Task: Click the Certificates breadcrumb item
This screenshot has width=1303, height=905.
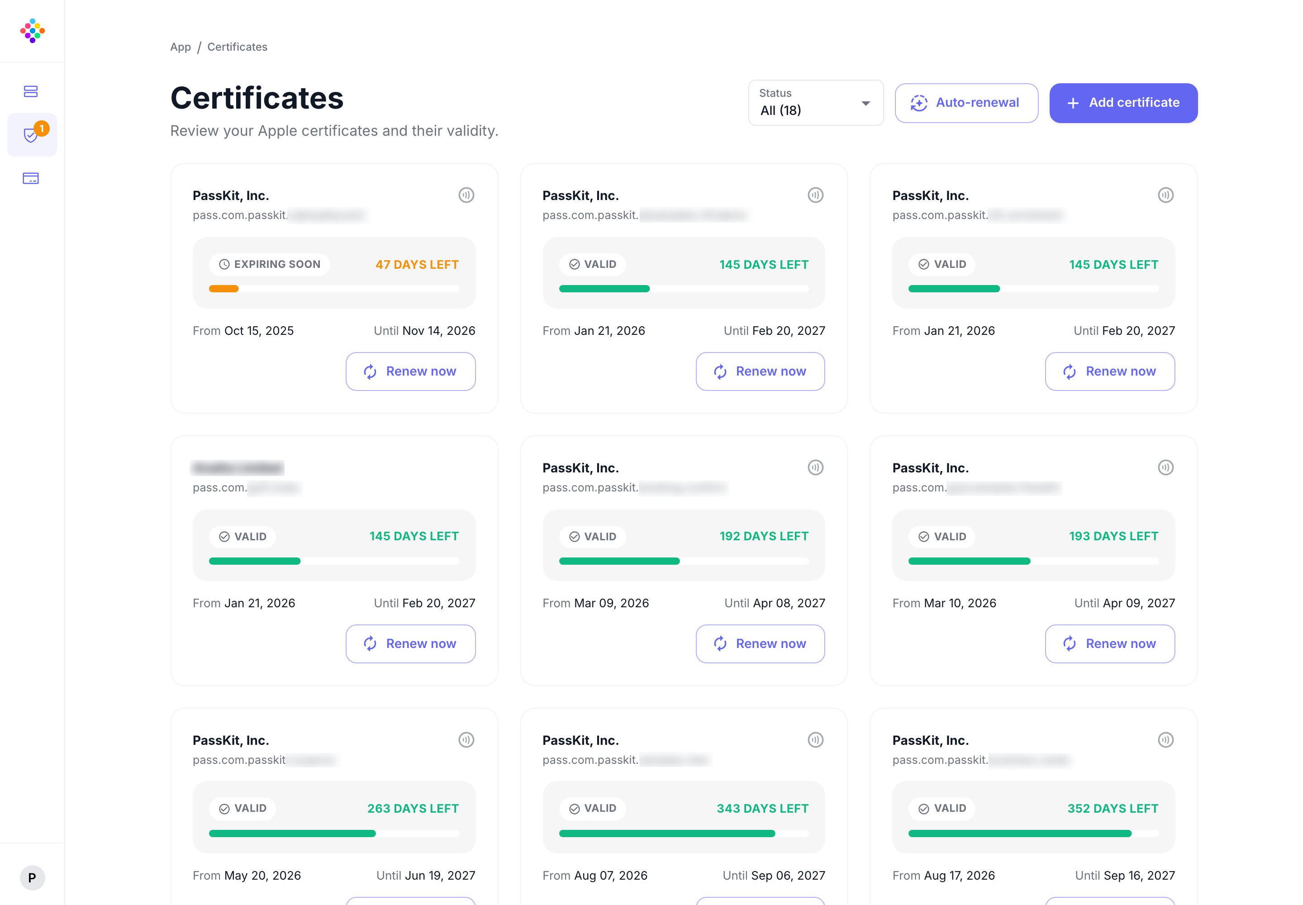Action: pos(237,47)
